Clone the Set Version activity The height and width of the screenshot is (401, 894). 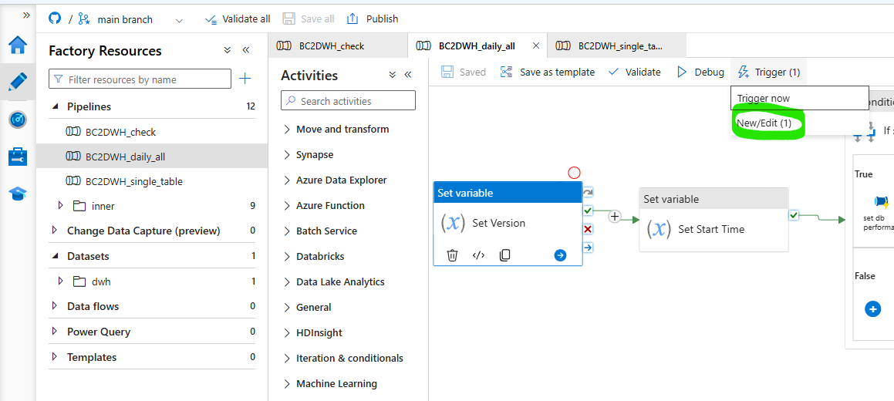pyautogui.click(x=504, y=255)
